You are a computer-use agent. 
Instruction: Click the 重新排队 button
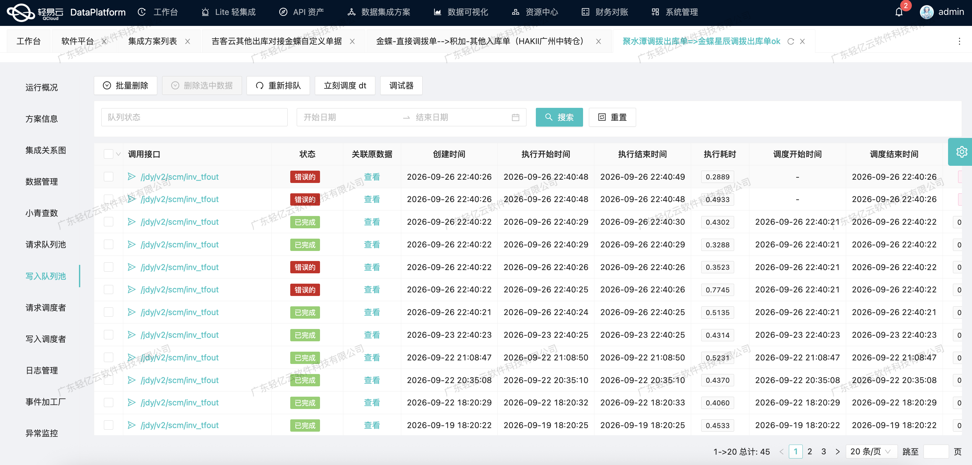(278, 86)
